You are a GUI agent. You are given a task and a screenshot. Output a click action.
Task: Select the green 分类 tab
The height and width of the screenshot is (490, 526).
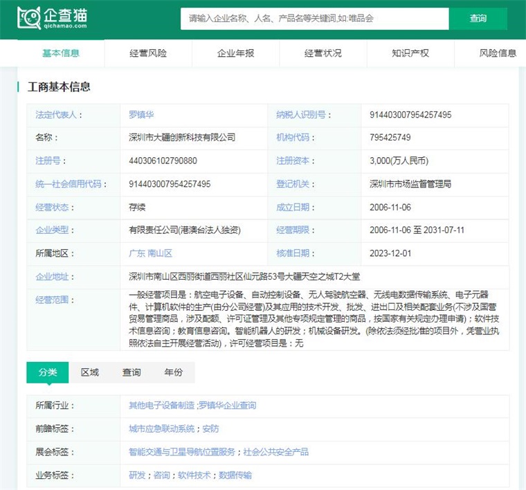click(48, 372)
